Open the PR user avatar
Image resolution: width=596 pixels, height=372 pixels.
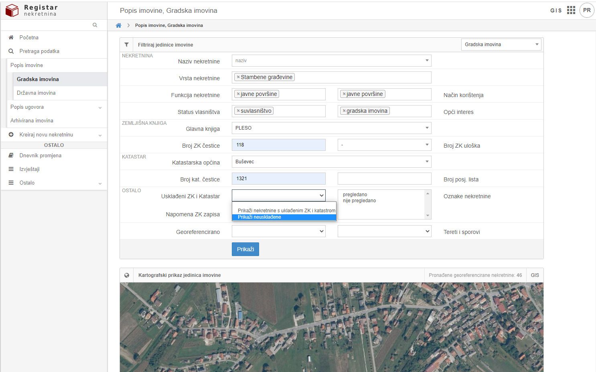[587, 10]
